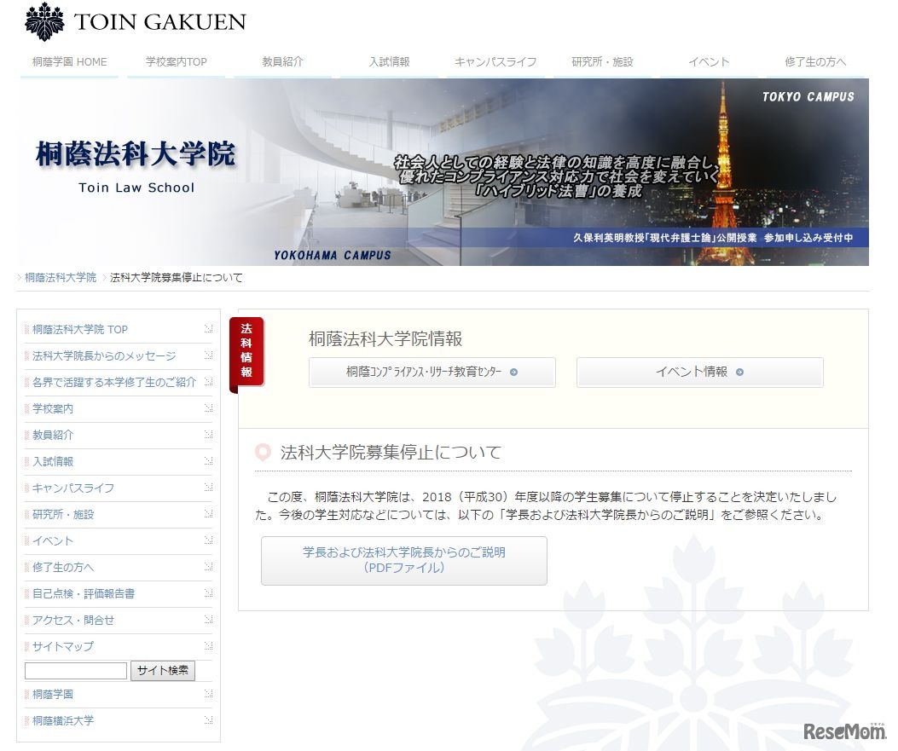Open the キャンパスライフ navigation menu item
Image resolution: width=898 pixels, height=751 pixels.
click(495, 61)
